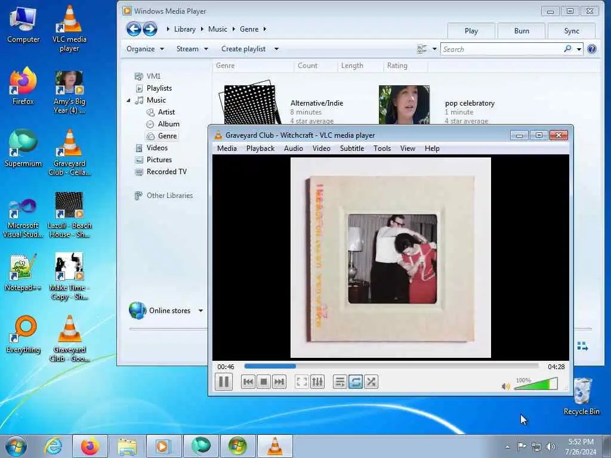Open the Play tab in Media Player
This screenshot has height=458, width=611.
click(471, 31)
